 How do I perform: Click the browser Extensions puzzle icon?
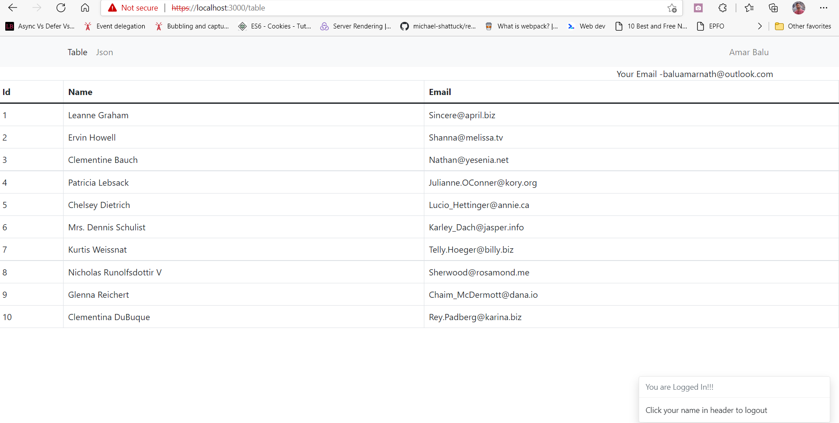point(722,8)
